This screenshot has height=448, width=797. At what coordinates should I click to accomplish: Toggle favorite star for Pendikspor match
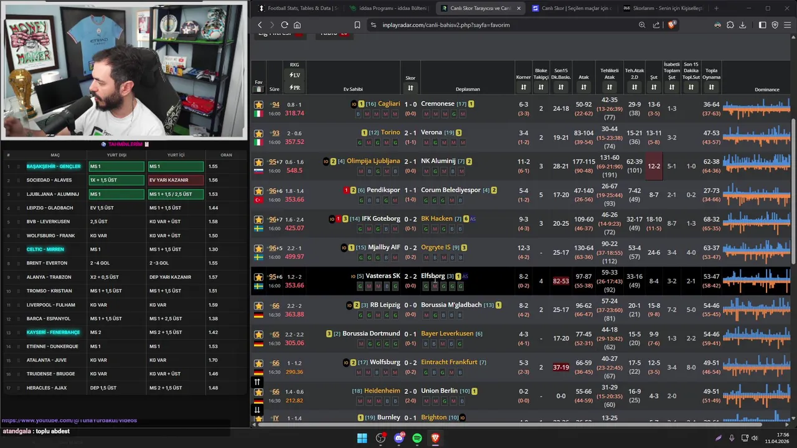coord(258,190)
